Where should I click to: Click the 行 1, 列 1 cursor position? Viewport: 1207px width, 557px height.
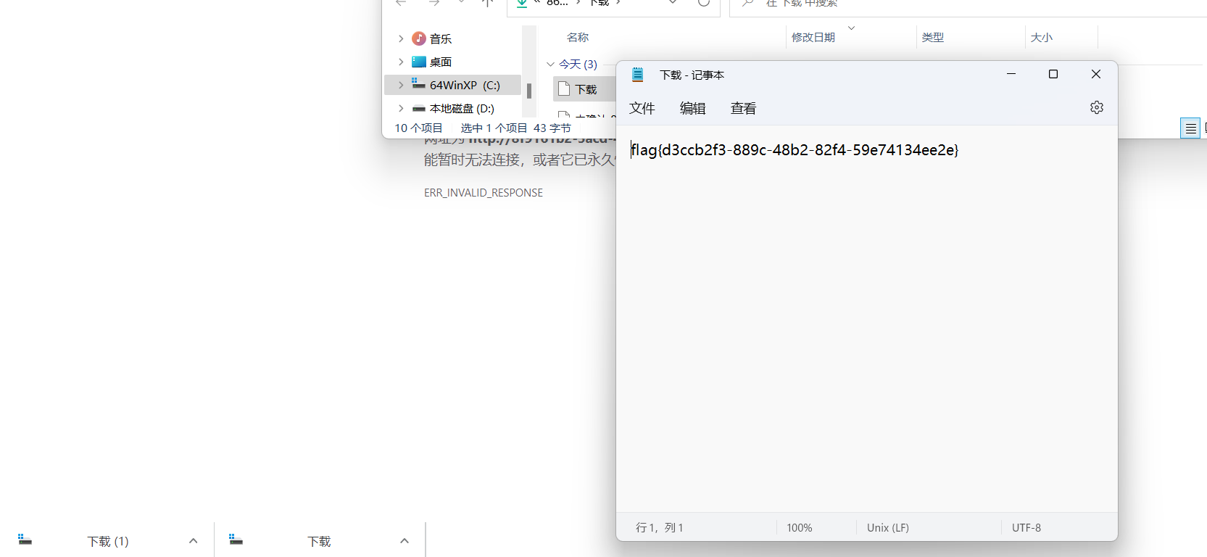(660, 528)
